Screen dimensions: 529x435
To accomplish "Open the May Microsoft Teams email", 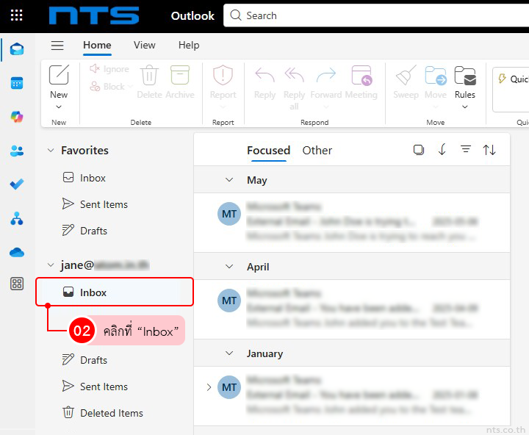I will click(x=351, y=223).
